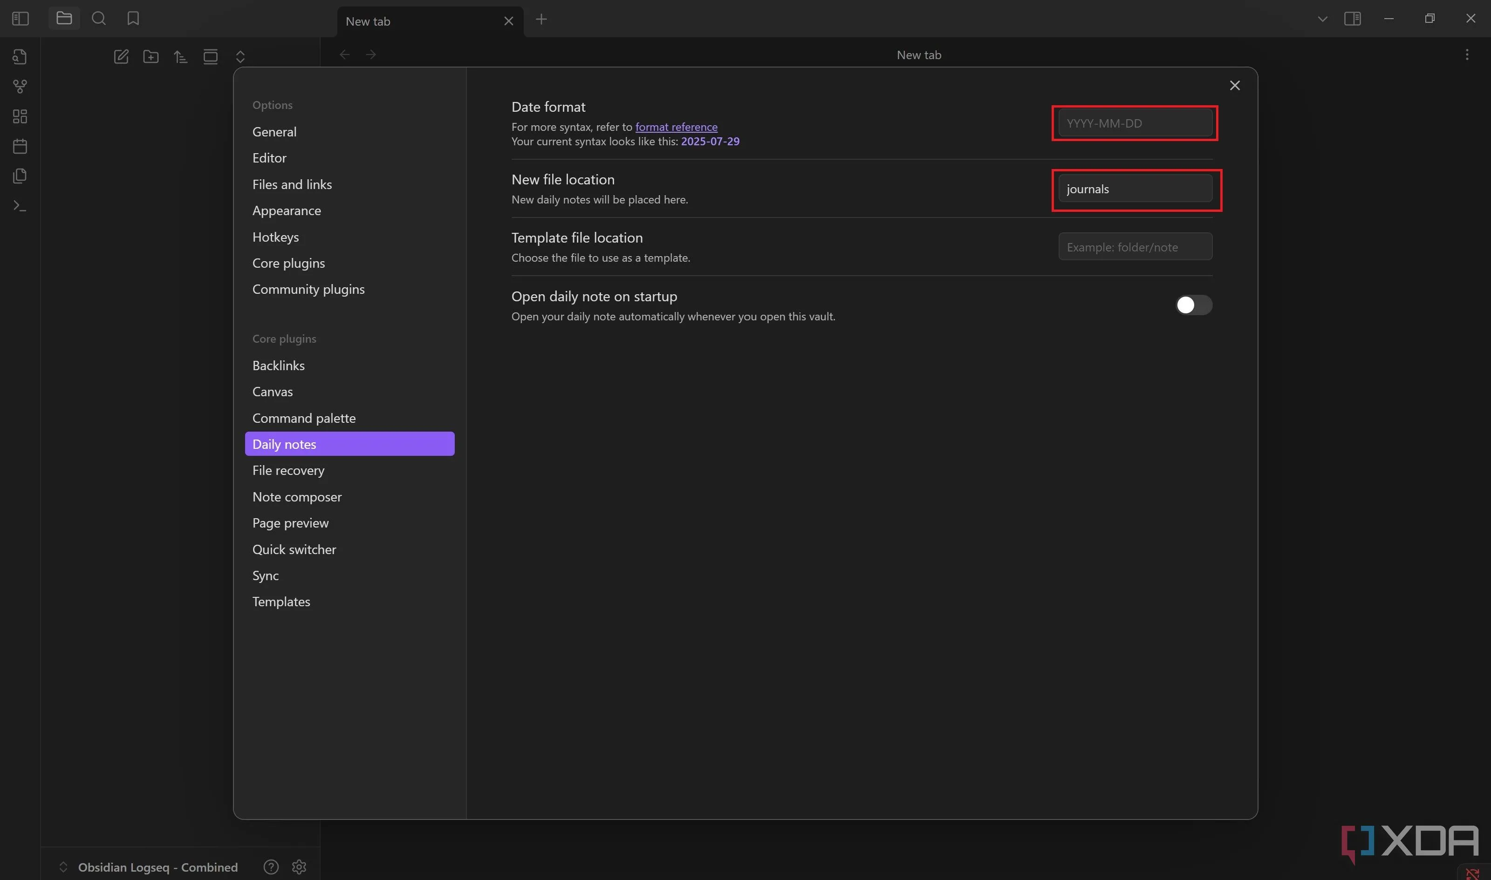Open help question mark icon
Image resolution: width=1491 pixels, height=880 pixels.
click(271, 867)
